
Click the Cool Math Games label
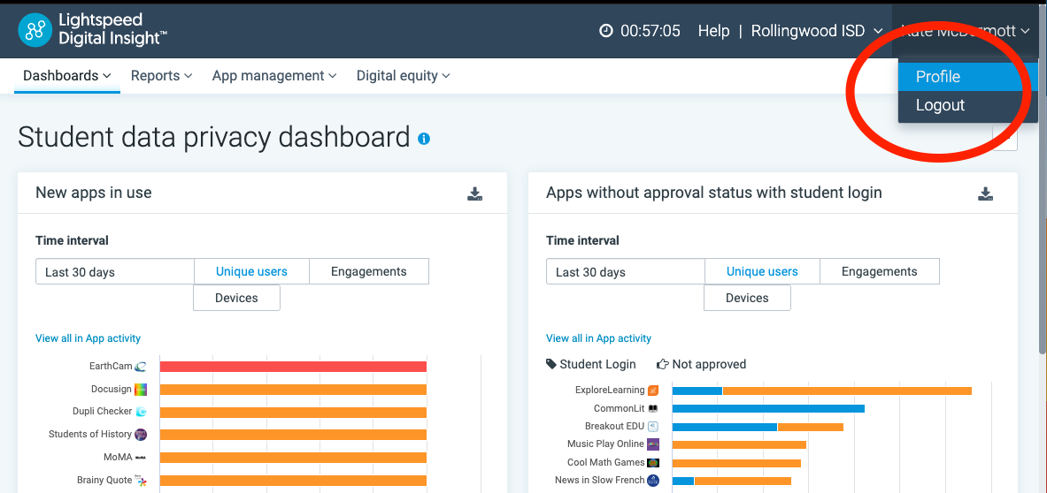pyautogui.click(x=606, y=462)
